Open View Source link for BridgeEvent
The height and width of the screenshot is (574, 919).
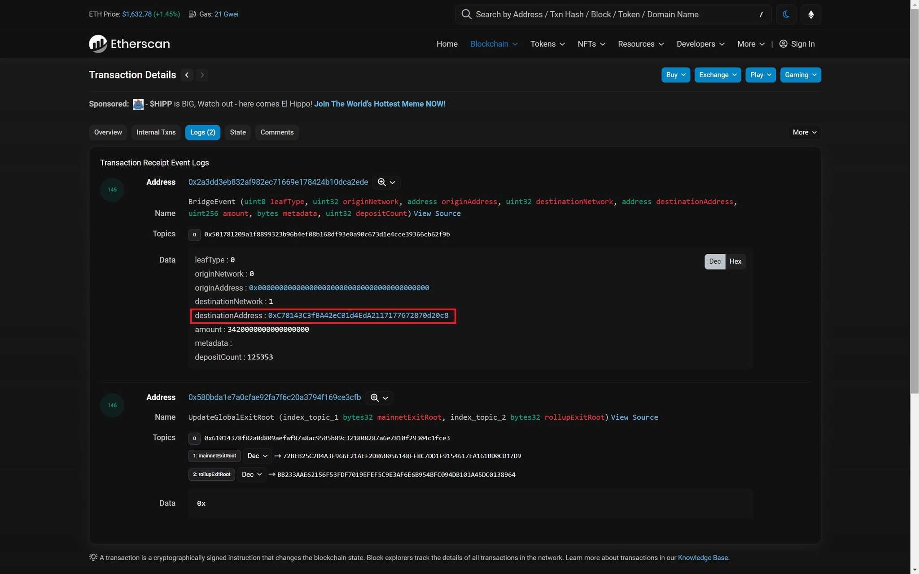click(437, 213)
